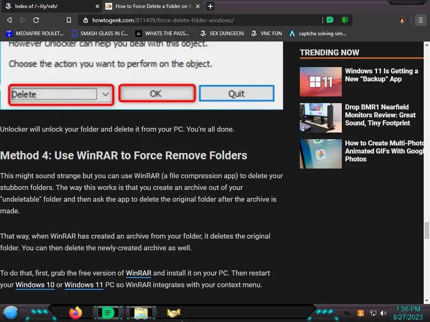This screenshot has width=430, height=322.
Task: Click the scrollbar up arrow
Action: pyautogui.click(x=427, y=44)
